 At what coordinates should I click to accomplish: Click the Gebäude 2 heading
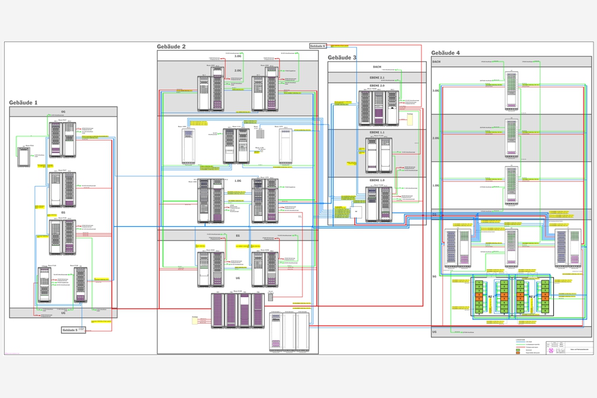(171, 47)
